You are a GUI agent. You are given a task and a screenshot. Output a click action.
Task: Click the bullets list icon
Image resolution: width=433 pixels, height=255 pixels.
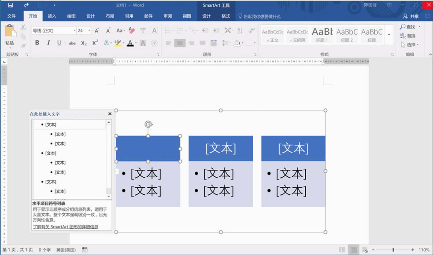pos(168,30)
